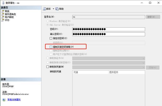Open the Script dropdown arrow next to 脚本

[x=53, y=9]
